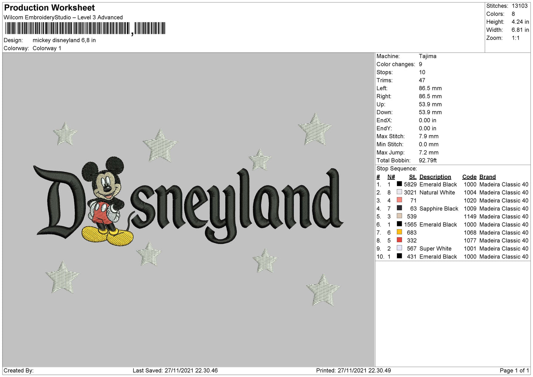Select the Emerald Black swatch with 5829 stitches

pos(399,184)
